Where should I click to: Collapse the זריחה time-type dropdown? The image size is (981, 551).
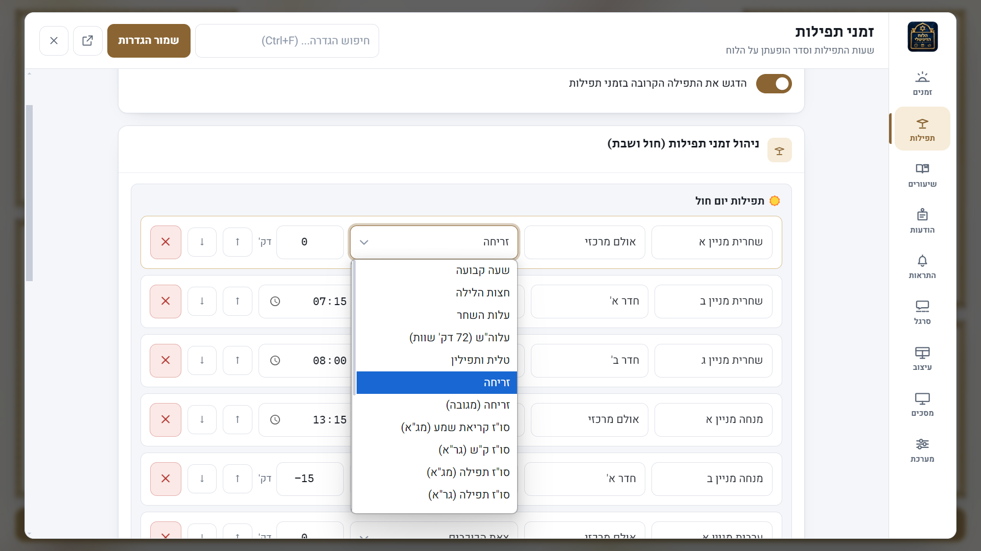[434, 242]
